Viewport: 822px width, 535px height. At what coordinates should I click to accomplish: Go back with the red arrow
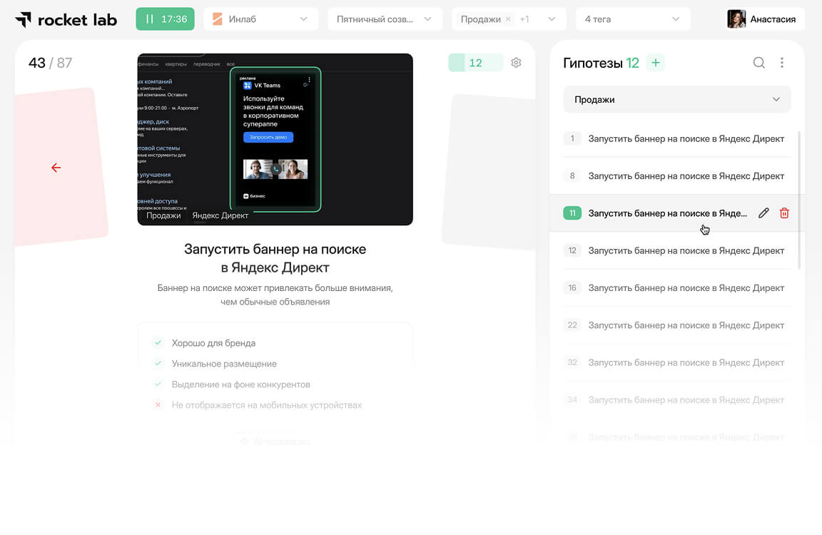[56, 168]
